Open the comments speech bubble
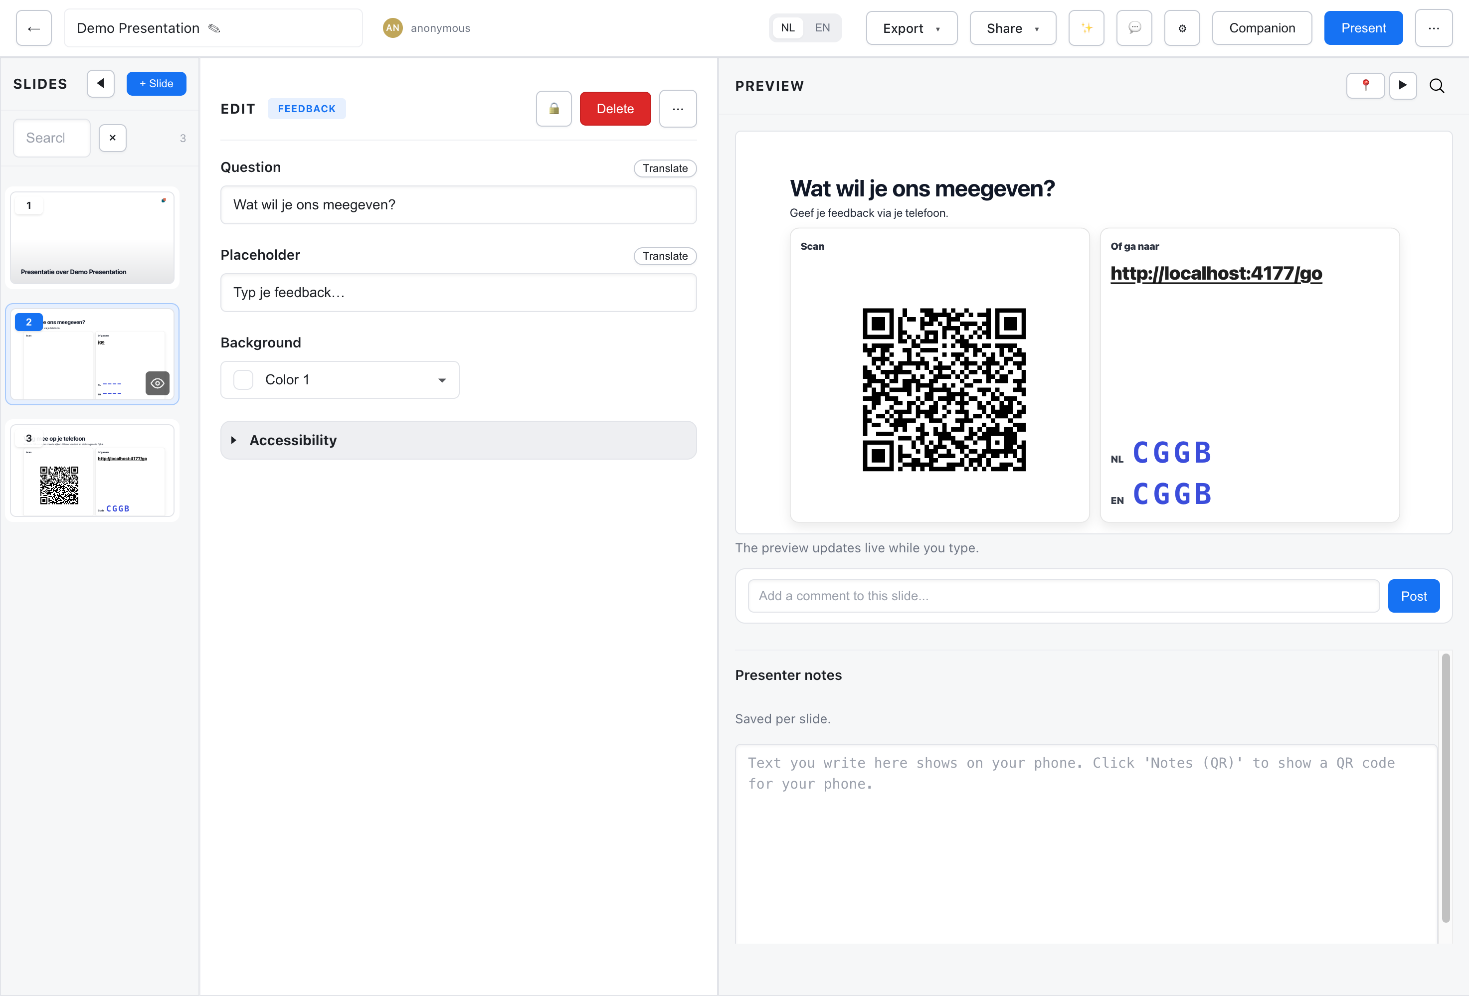The width and height of the screenshot is (1469, 996). 1134,28
